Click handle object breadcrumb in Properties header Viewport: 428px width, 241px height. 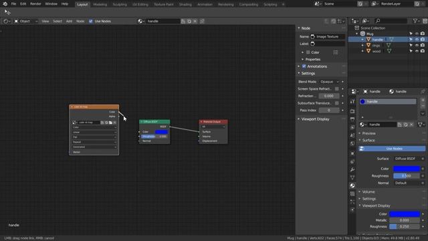pyautogui.click(x=372, y=92)
